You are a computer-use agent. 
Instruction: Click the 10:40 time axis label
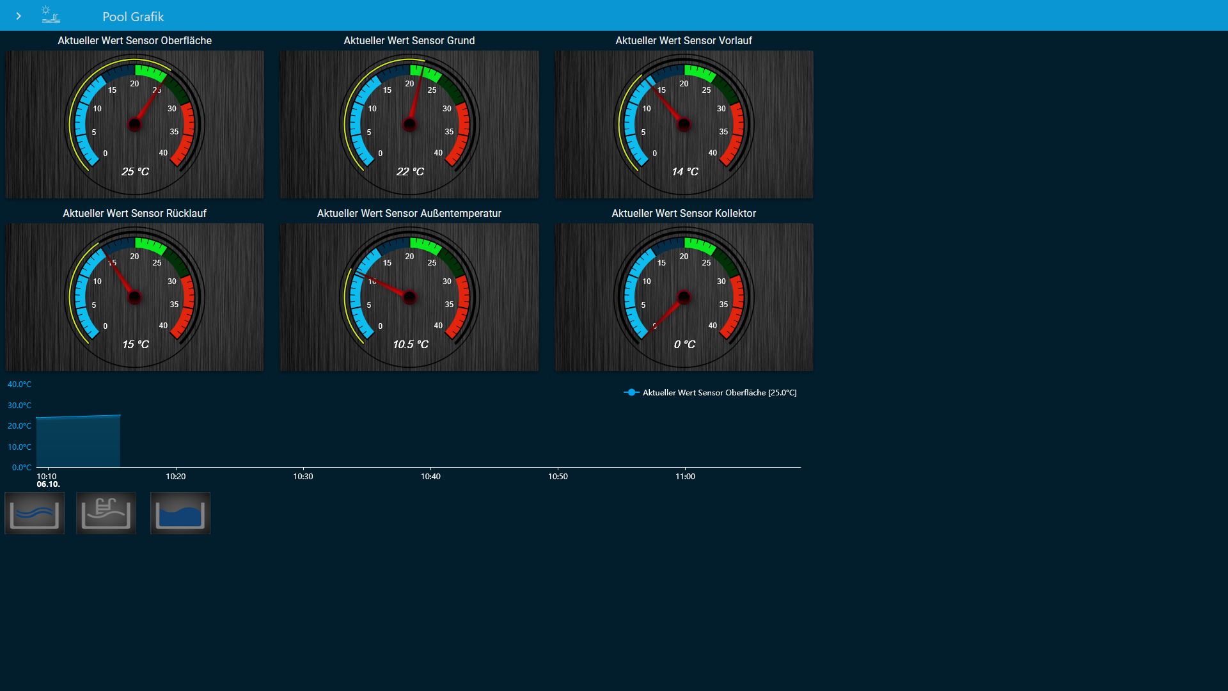(x=430, y=477)
